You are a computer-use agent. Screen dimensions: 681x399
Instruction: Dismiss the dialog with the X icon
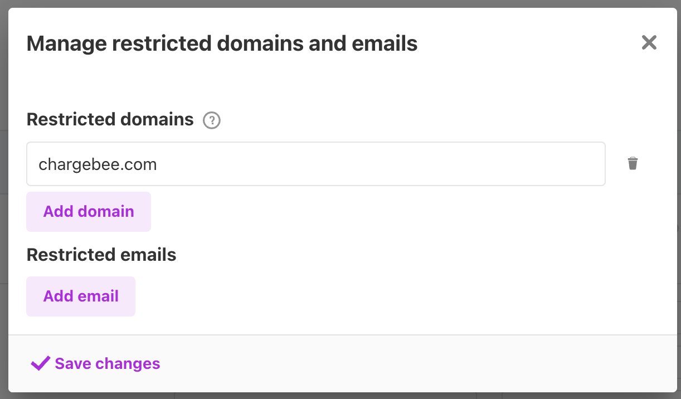pyautogui.click(x=649, y=43)
